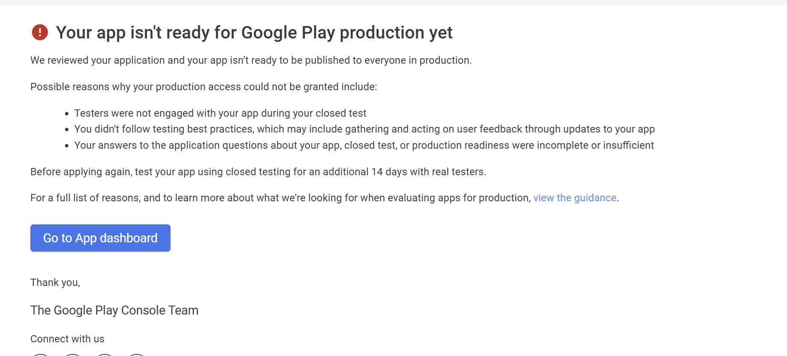
Task: Select the 'You didn't follow testing best practices' bullet
Action: point(364,129)
